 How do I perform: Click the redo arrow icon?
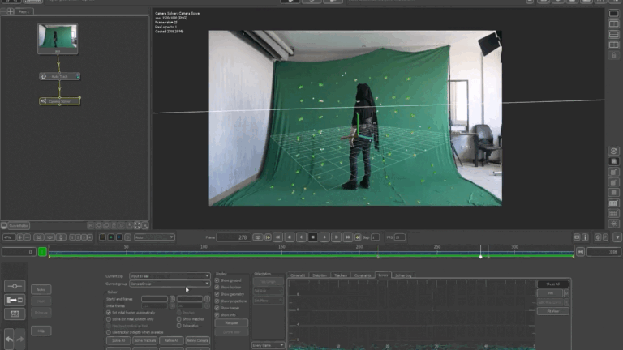click(20, 339)
